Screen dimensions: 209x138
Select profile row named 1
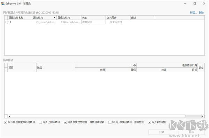(104, 22)
